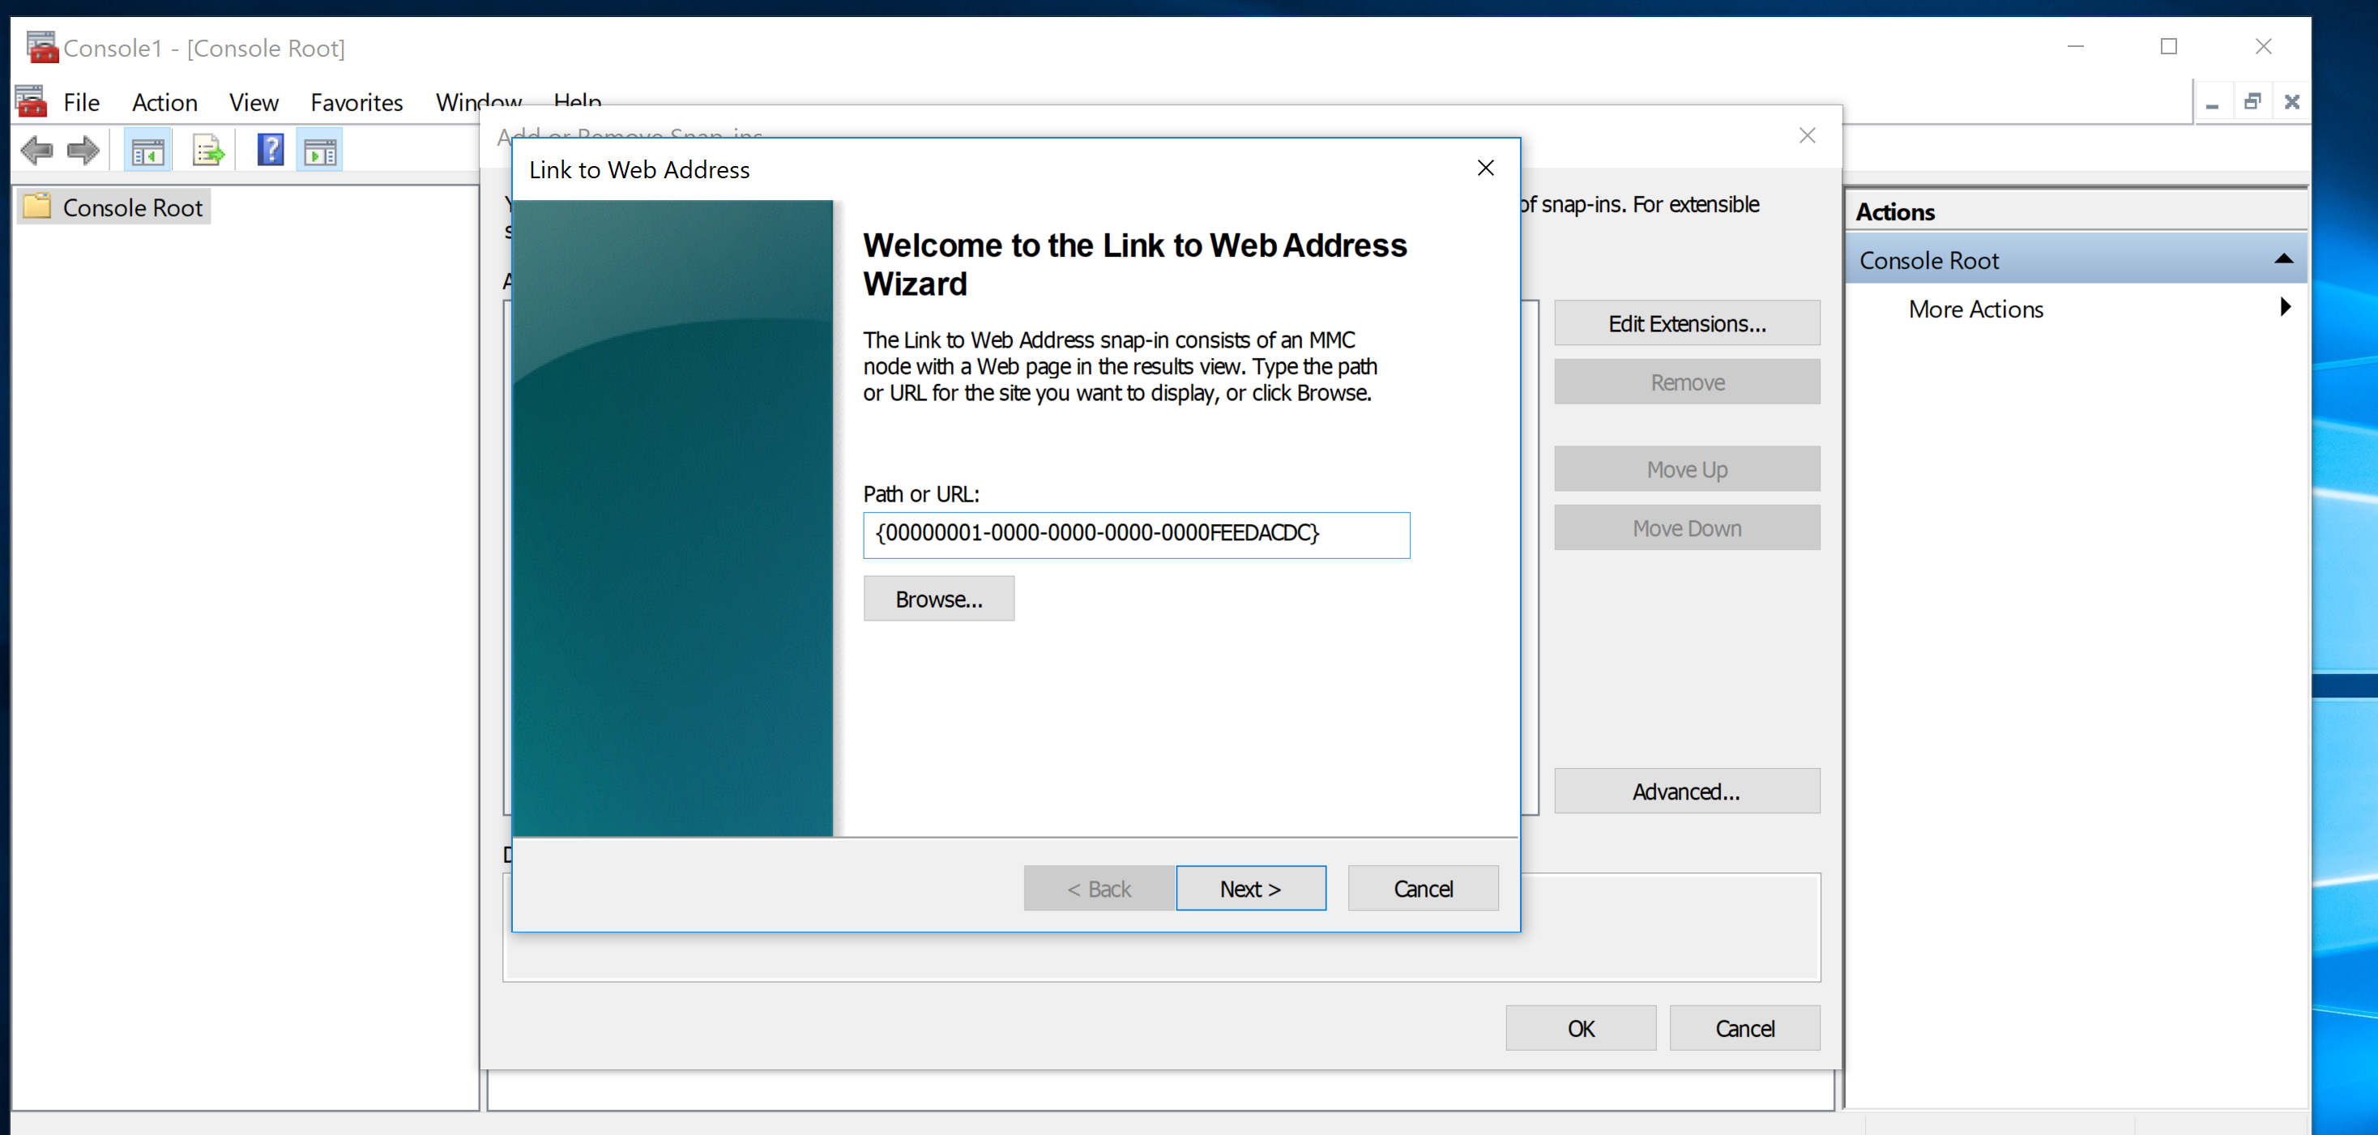Click the Export List toolbar icon
Screen dimensions: 2378x1135
pyautogui.click(x=207, y=151)
